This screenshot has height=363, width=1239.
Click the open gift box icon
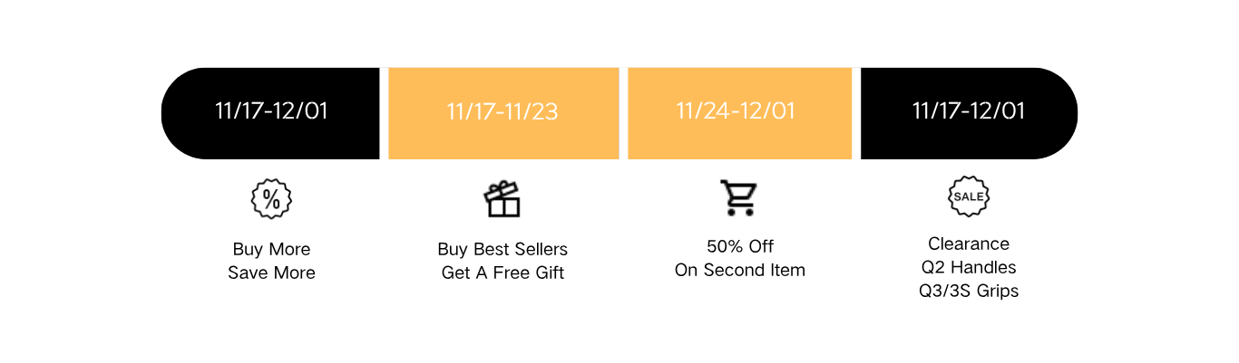point(502,199)
